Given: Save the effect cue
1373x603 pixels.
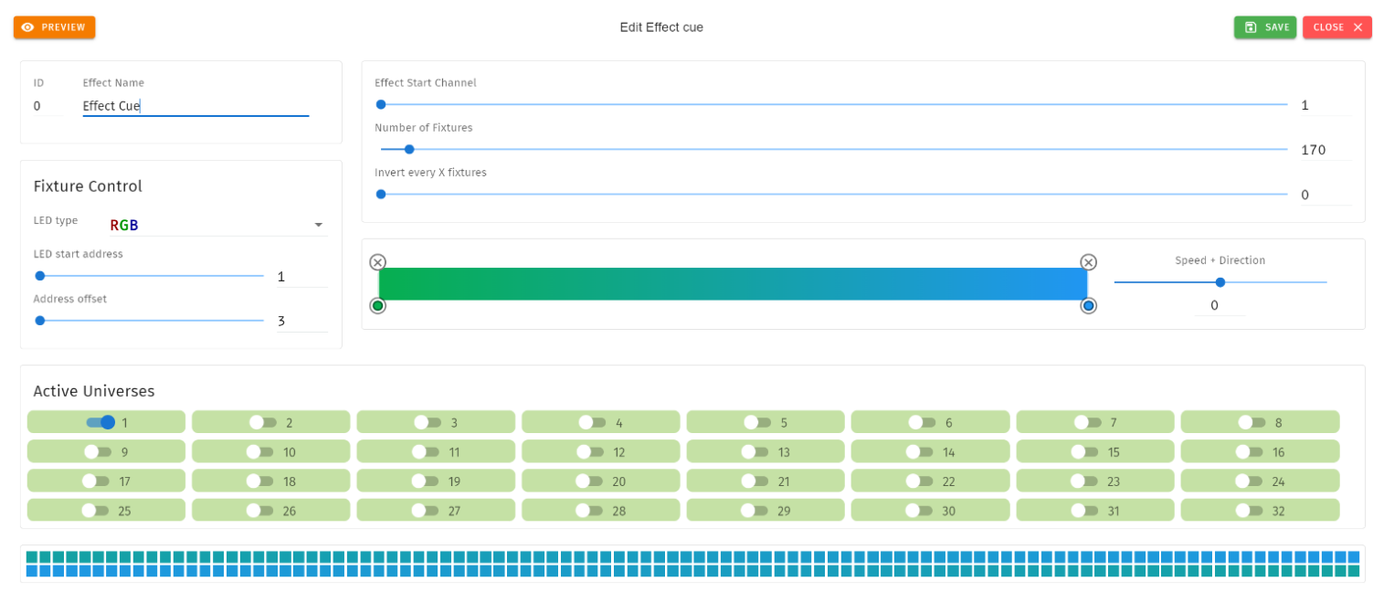Looking at the screenshot, I should point(1265,27).
